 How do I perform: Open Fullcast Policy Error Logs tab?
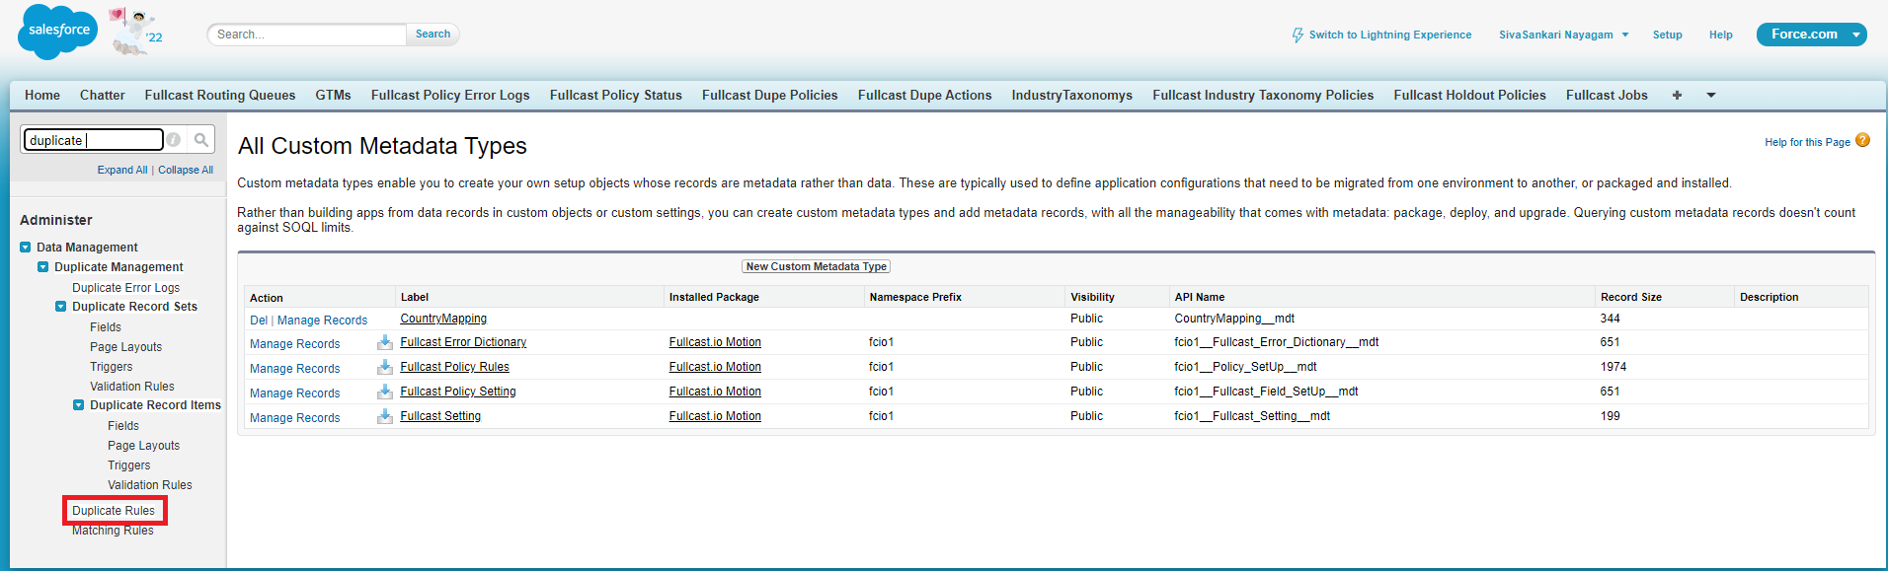(x=450, y=96)
